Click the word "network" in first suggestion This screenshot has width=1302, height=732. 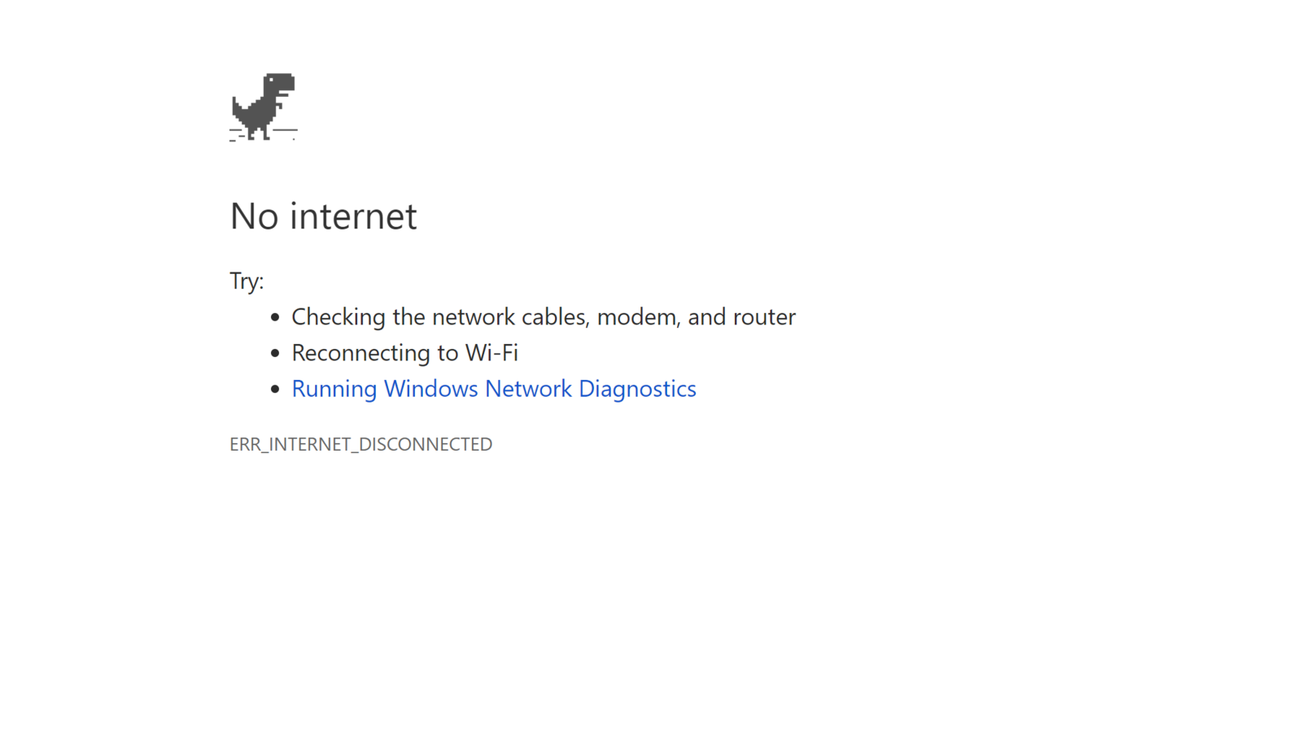(x=473, y=317)
